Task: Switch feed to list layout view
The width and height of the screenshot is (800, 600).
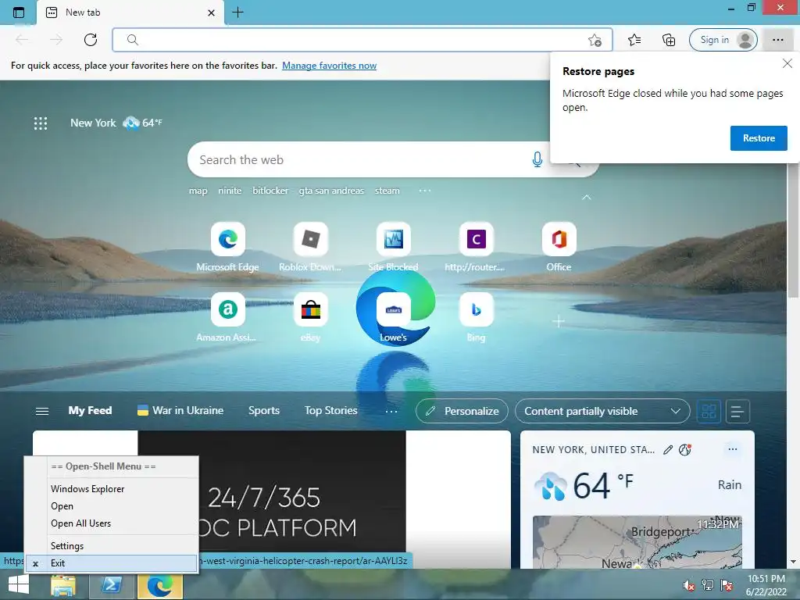Action: tap(737, 411)
